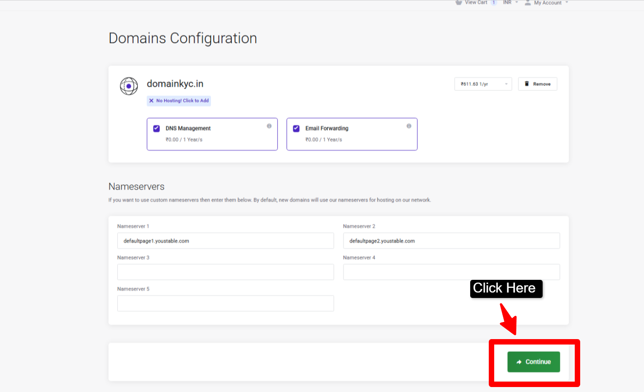Toggle the No Hosting! Click to Add badge
644x392 pixels.
coord(179,100)
